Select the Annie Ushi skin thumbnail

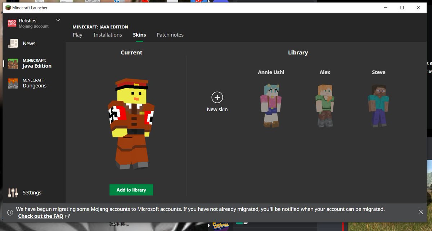pyautogui.click(x=271, y=105)
